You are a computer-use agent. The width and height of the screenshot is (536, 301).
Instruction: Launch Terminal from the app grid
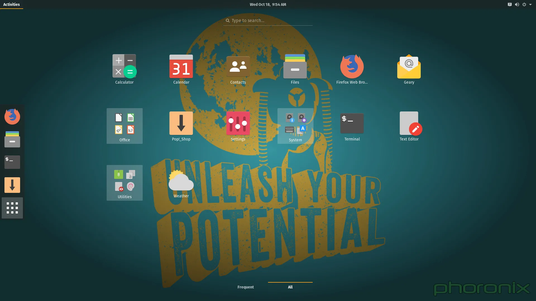[x=352, y=126]
